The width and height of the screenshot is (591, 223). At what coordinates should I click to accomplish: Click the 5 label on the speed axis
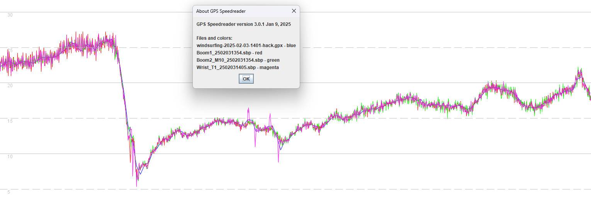coord(9,192)
